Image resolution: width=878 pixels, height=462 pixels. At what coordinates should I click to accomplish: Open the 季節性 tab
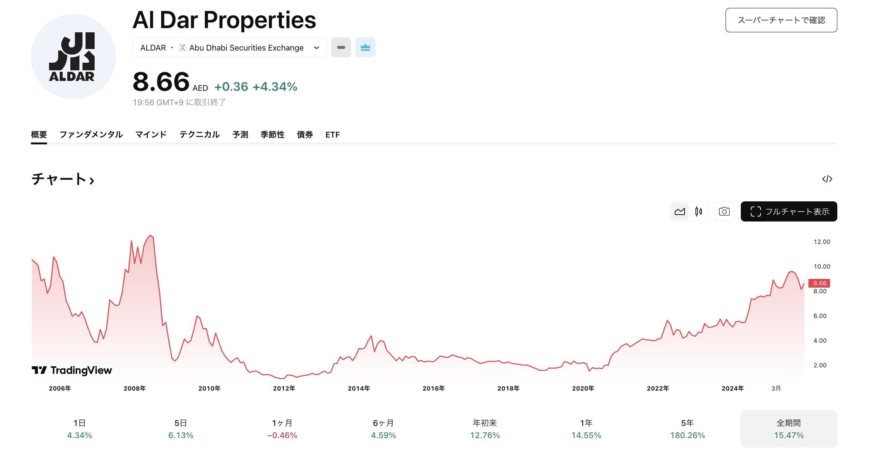pyautogui.click(x=273, y=134)
